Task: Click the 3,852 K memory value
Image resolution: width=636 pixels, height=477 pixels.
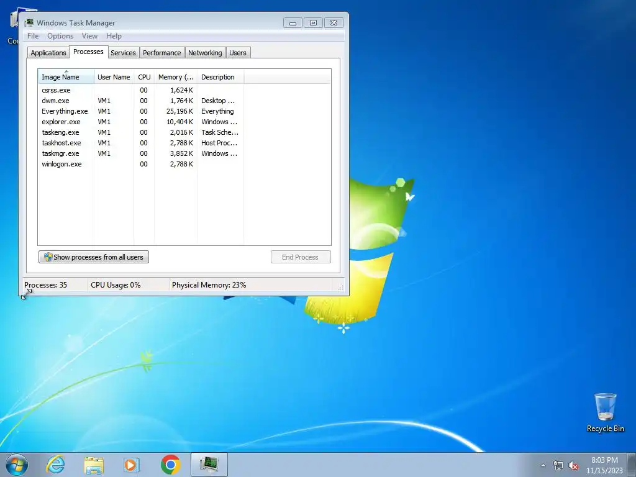Action: (x=181, y=153)
